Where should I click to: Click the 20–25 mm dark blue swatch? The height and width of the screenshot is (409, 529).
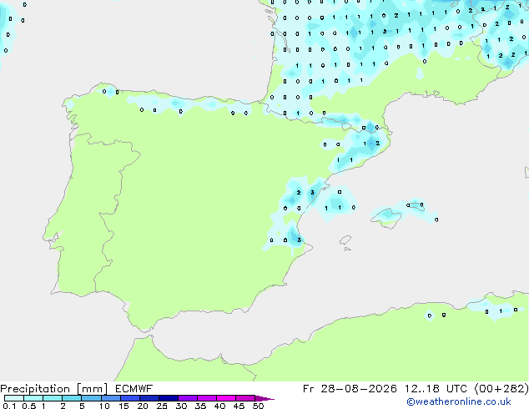point(149,398)
